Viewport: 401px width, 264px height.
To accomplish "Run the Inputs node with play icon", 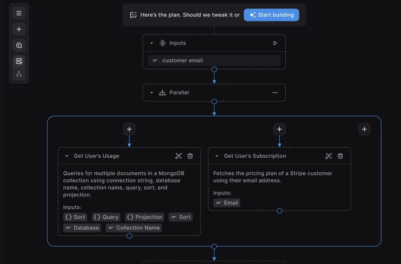I will point(275,43).
